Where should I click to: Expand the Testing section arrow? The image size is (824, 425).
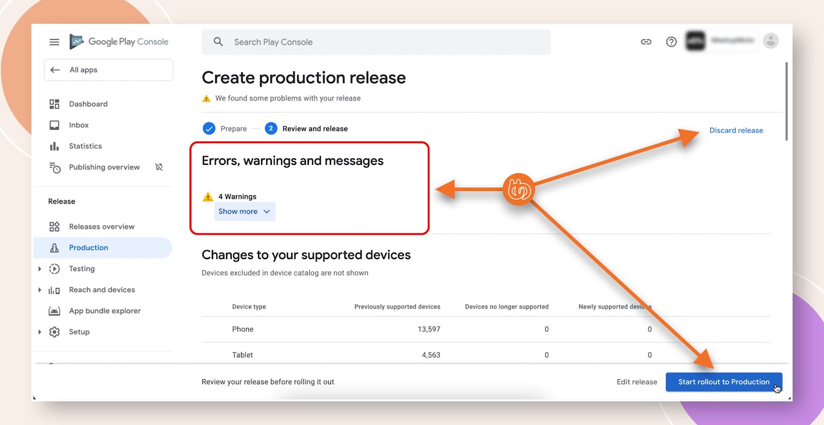click(x=40, y=269)
